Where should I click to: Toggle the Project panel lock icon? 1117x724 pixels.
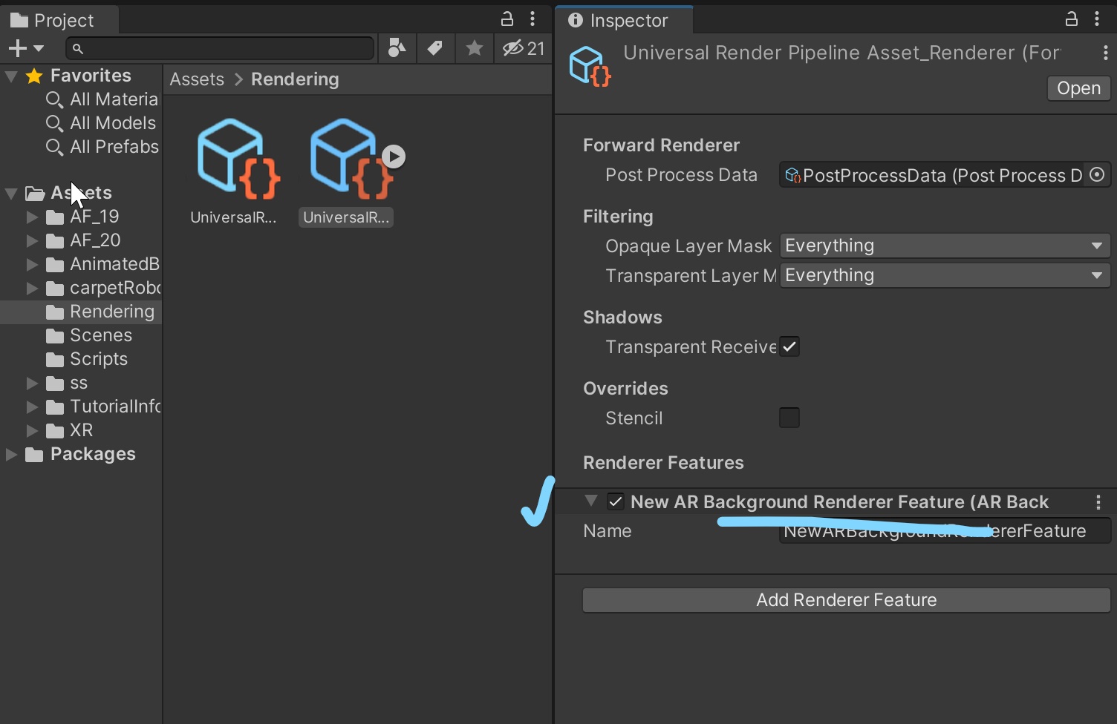[x=507, y=19]
